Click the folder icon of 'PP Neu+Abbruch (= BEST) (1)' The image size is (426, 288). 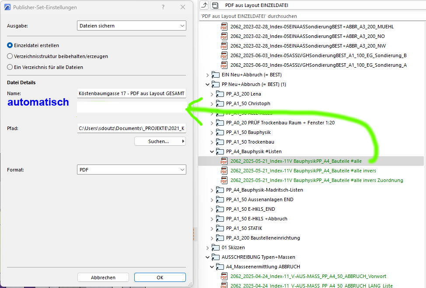(216, 84)
